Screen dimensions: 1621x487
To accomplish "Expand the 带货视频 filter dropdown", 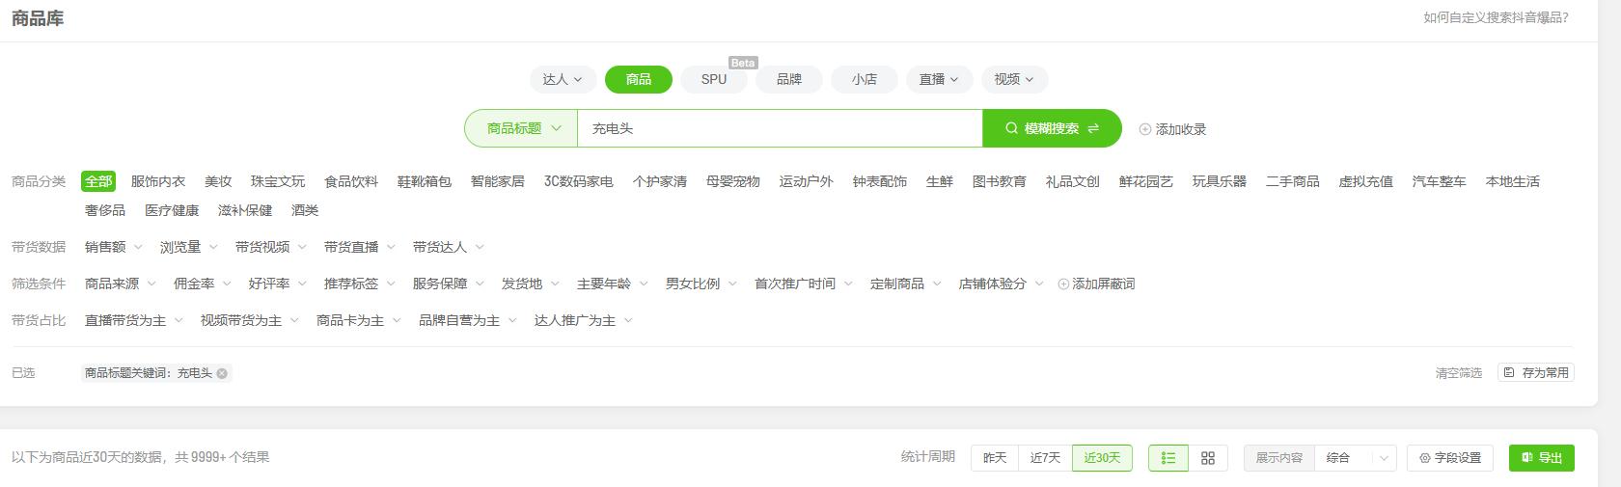I will [x=270, y=247].
